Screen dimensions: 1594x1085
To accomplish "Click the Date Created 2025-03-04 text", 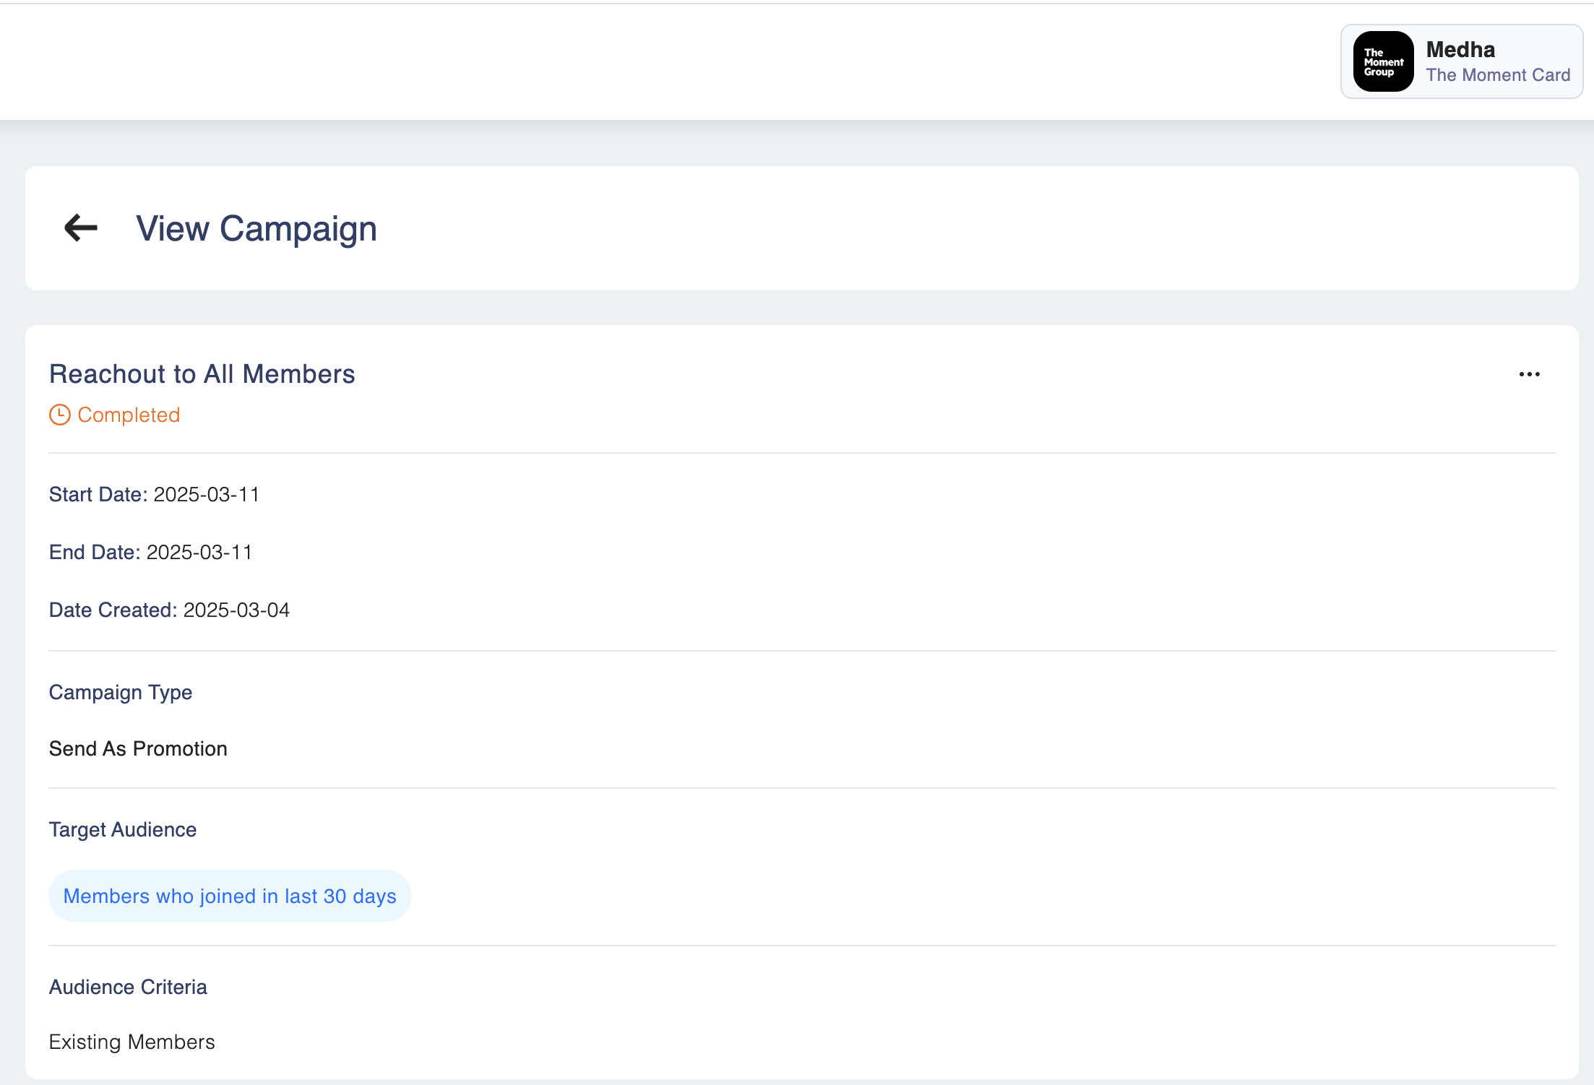I will [236, 610].
